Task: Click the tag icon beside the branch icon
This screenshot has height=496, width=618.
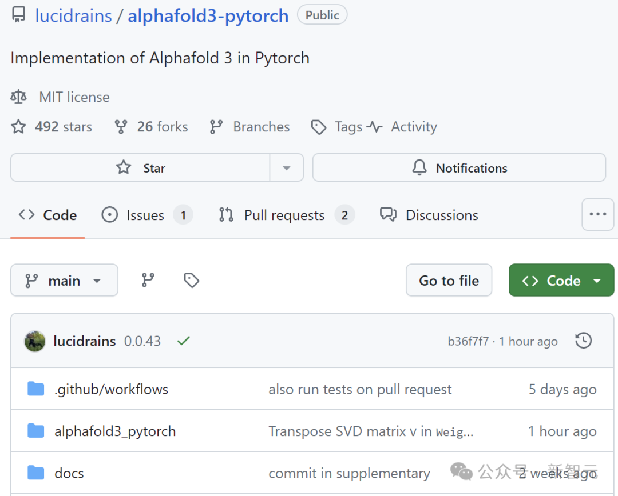Action: (191, 280)
